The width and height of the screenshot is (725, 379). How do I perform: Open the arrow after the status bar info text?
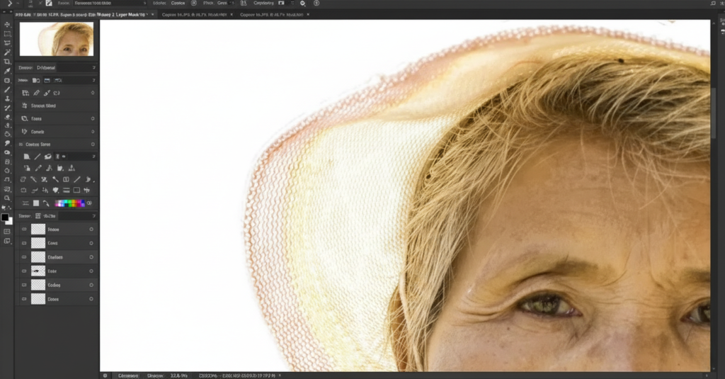click(280, 375)
